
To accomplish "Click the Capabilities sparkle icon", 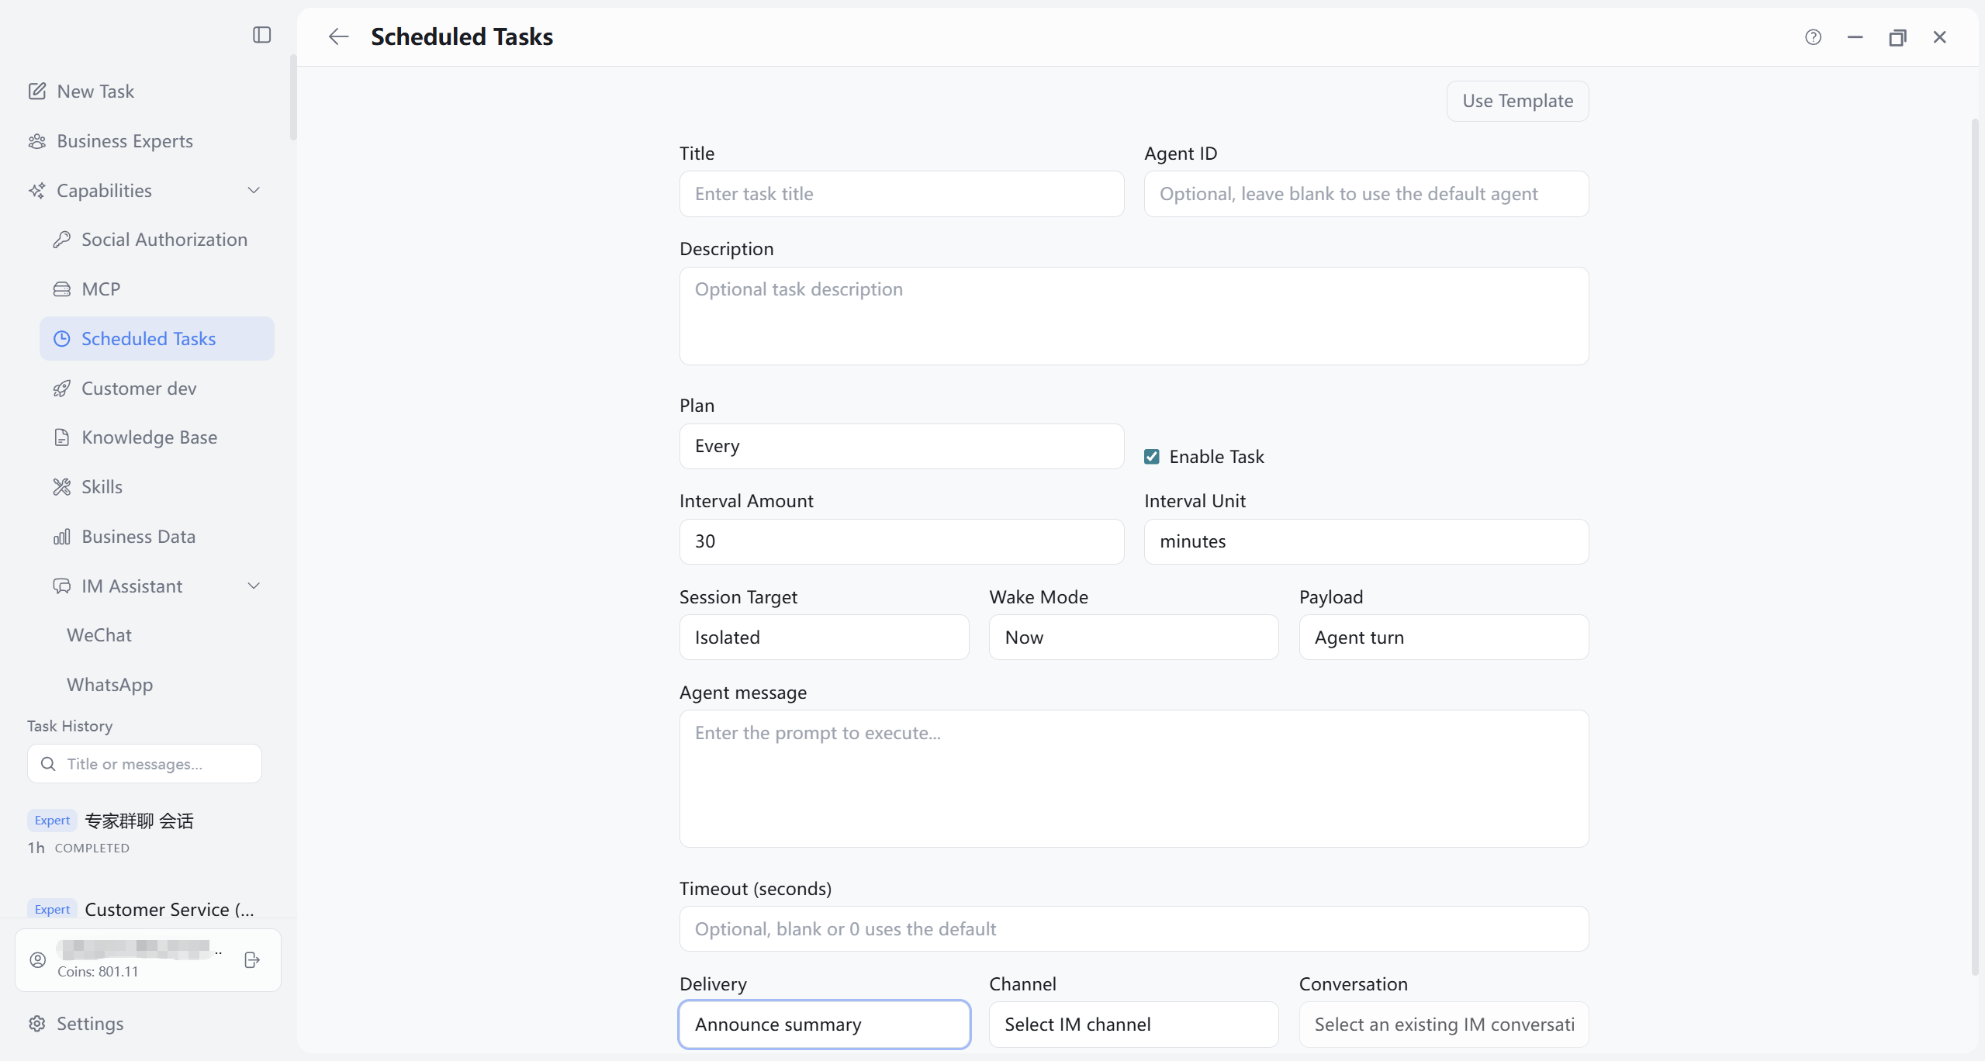I will [37, 190].
